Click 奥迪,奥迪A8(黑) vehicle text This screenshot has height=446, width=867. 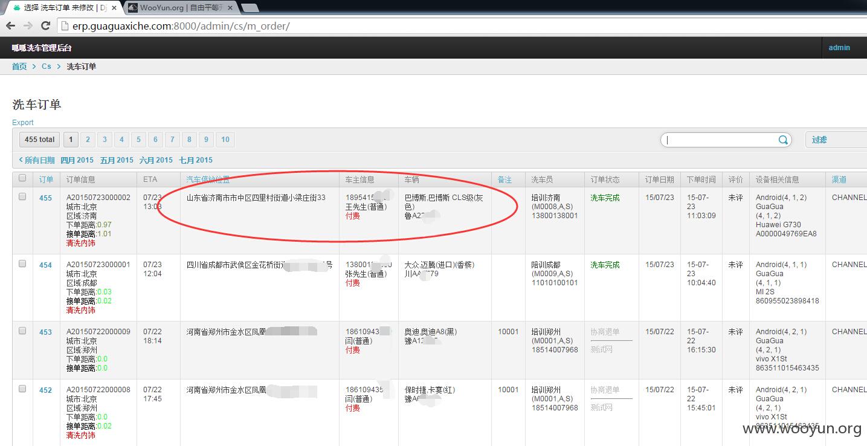(431, 332)
